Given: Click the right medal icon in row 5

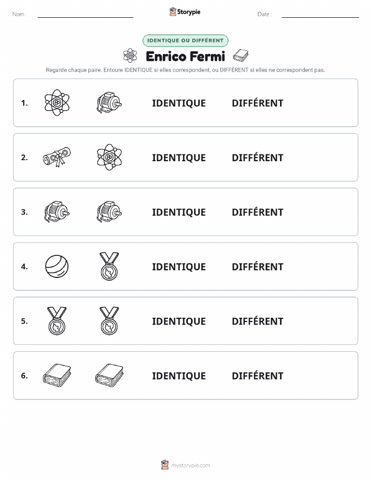Looking at the screenshot, I should [109, 321].
